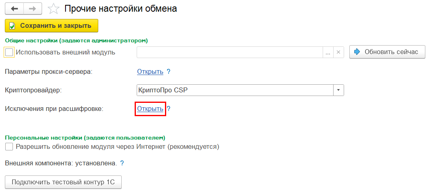This screenshot has width=429, height=196.
Task: Toggle Разрешить обновление модуля через Интернет
Action: pyautogui.click(x=9, y=146)
